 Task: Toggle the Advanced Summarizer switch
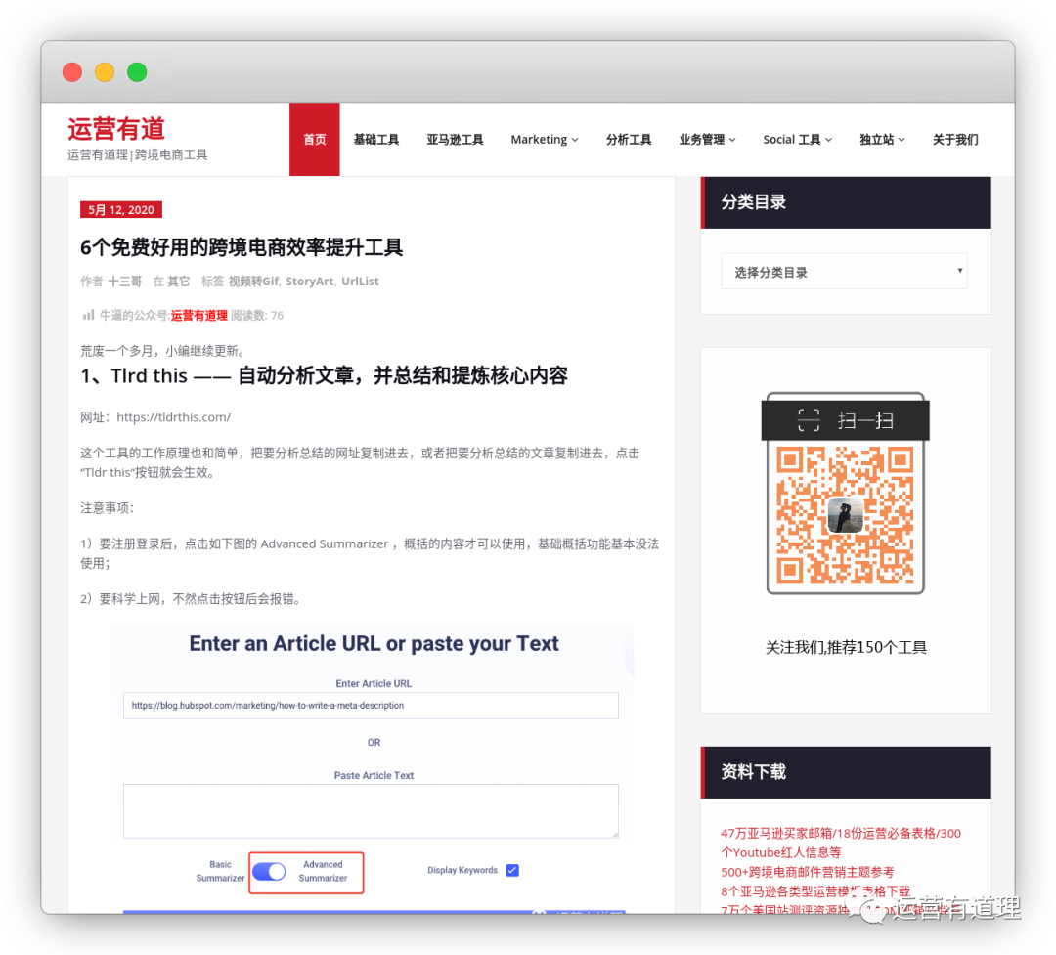pos(269,871)
